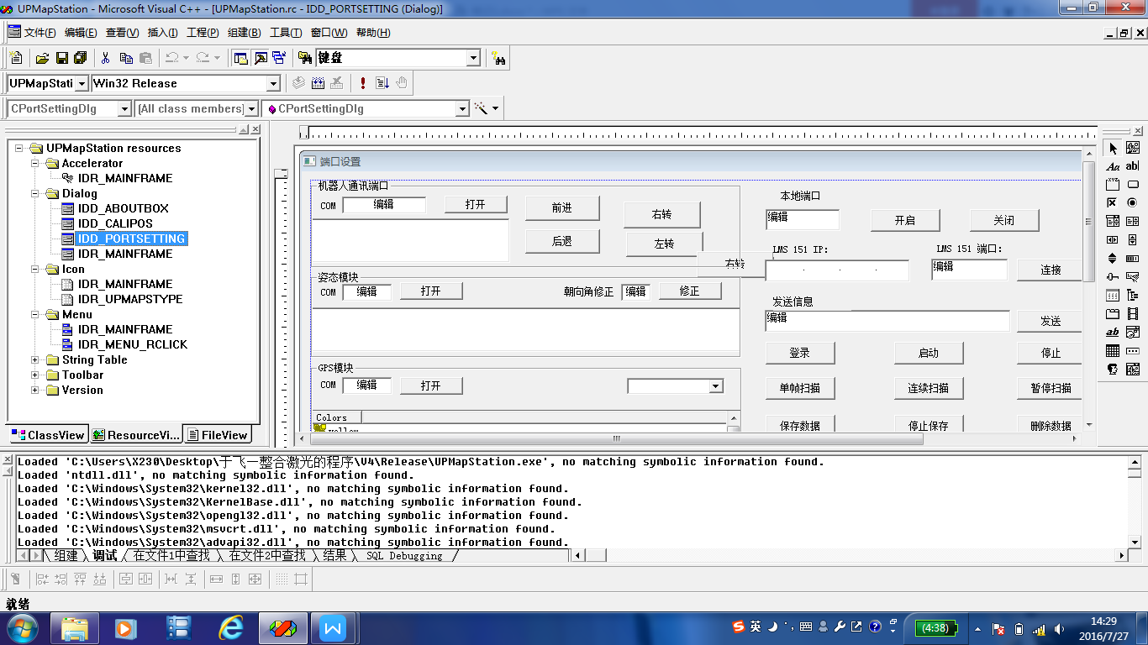Switch to the FileView tab

pos(218,435)
